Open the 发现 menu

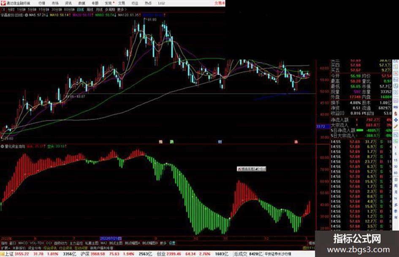pos(109,3)
